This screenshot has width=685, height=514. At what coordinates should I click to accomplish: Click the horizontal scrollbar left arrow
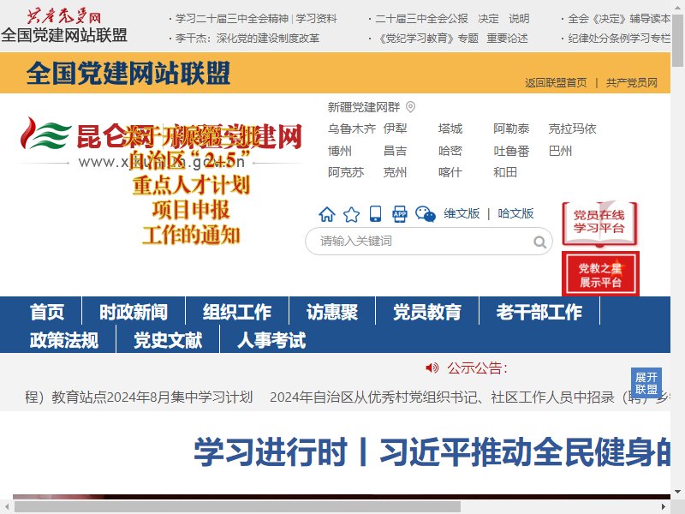(6, 507)
